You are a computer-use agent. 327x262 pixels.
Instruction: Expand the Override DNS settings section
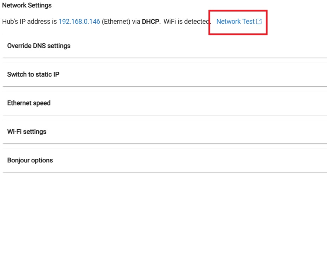pyautogui.click(x=165, y=46)
